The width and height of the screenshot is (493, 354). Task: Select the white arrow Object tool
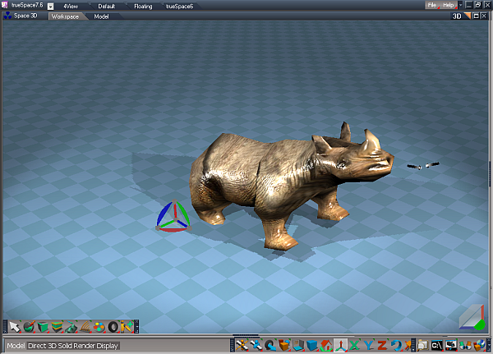(15, 327)
